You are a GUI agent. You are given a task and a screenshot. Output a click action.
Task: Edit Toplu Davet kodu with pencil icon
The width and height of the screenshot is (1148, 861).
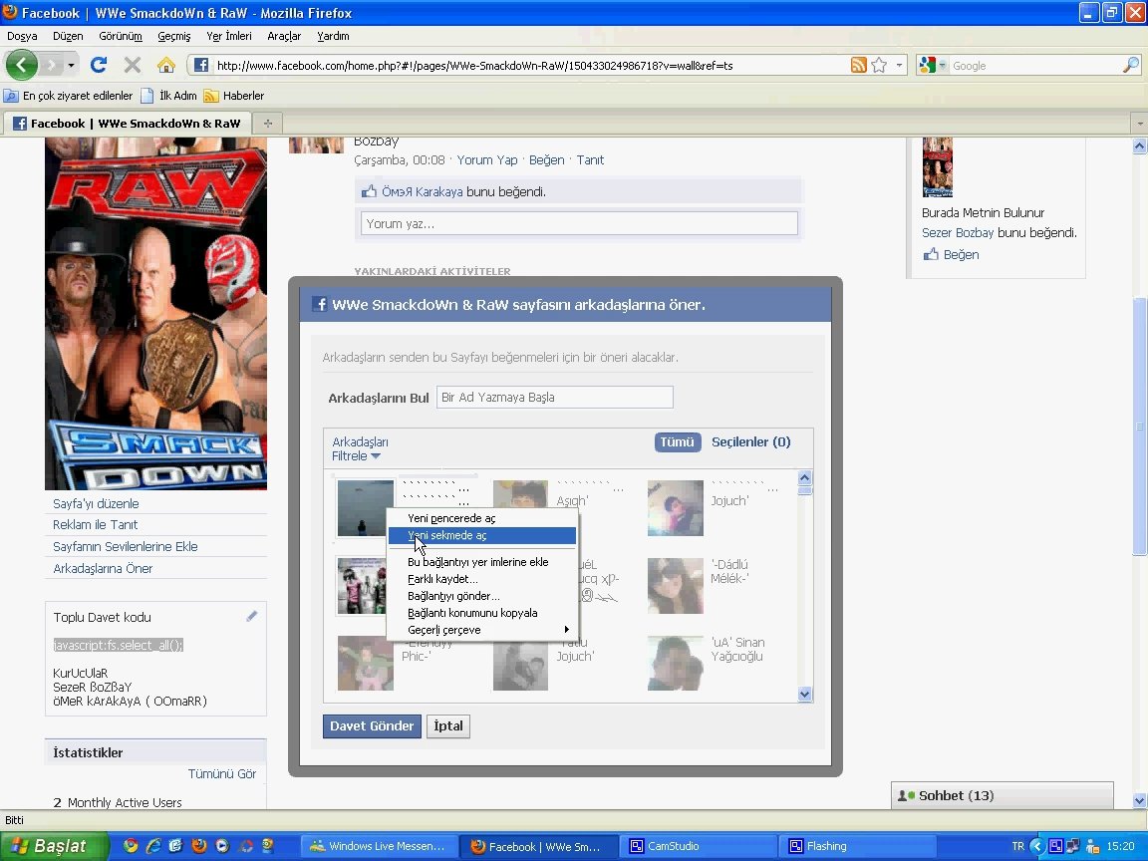point(252,617)
